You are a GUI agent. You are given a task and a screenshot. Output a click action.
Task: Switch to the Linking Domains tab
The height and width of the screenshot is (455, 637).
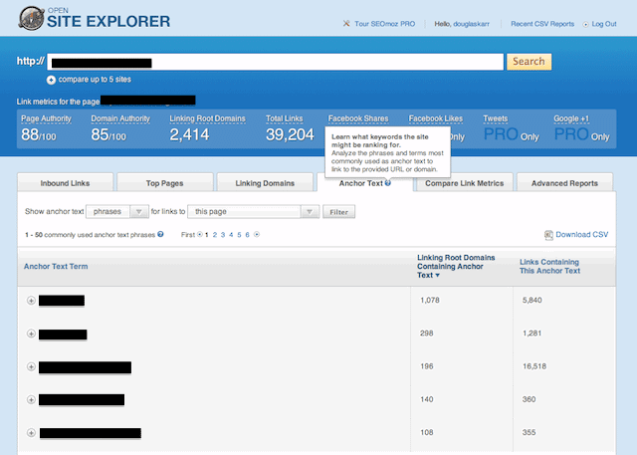265,183
